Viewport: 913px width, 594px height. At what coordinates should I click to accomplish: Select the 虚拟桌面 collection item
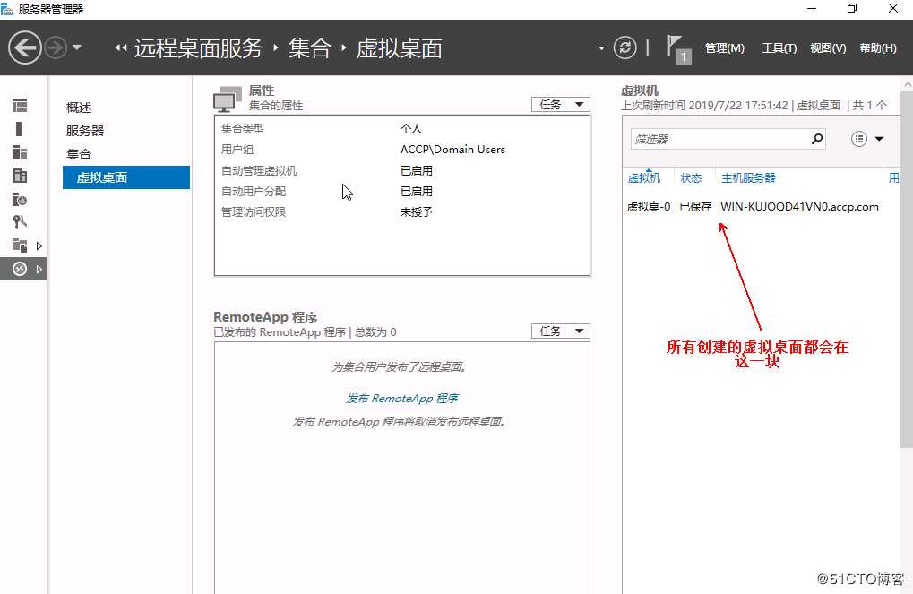point(126,177)
